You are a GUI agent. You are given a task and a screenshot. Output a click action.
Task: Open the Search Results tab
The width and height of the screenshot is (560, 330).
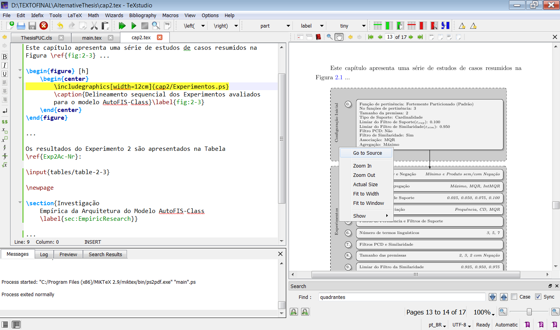pyautogui.click(x=105, y=254)
